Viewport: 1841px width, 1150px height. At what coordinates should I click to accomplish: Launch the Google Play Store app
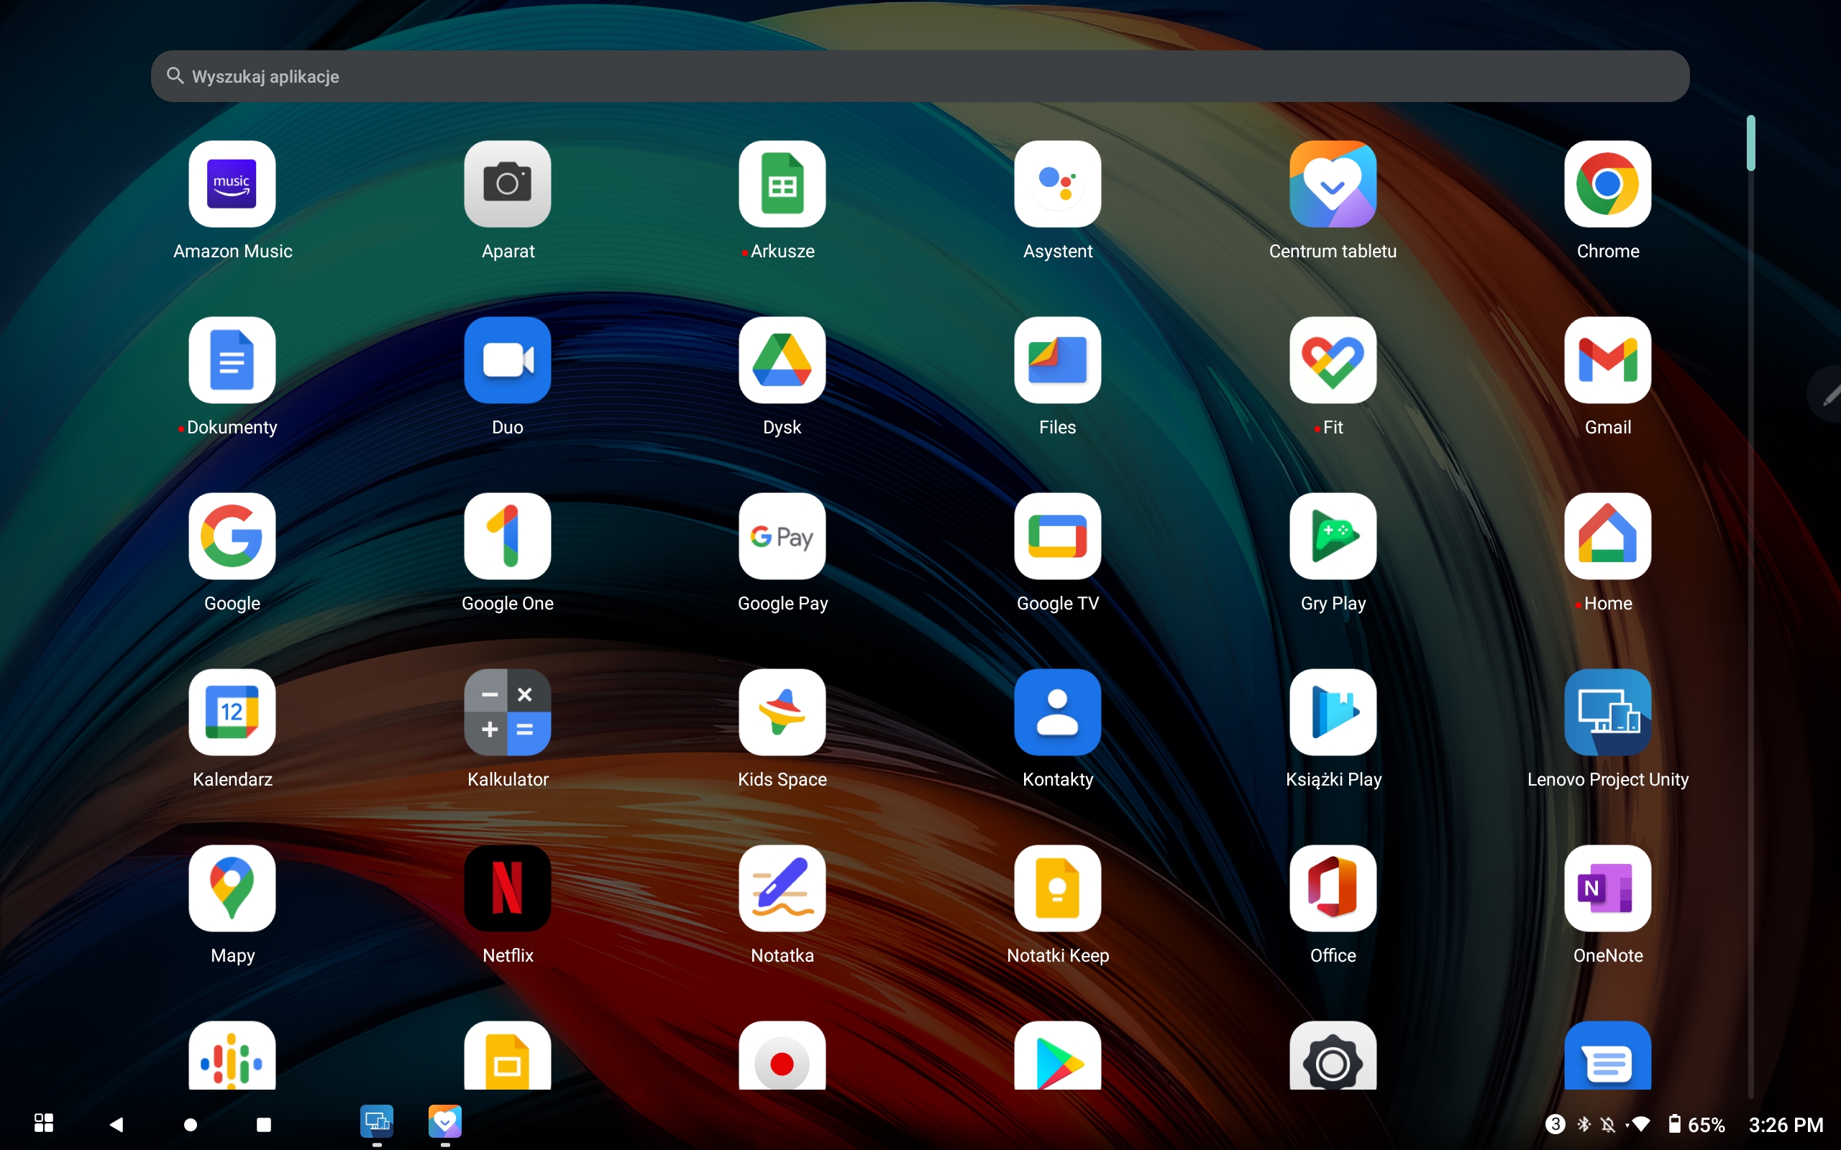point(1057,1056)
